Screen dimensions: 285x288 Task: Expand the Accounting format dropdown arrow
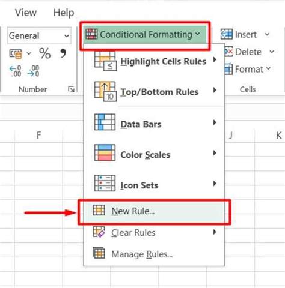click(x=29, y=53)
